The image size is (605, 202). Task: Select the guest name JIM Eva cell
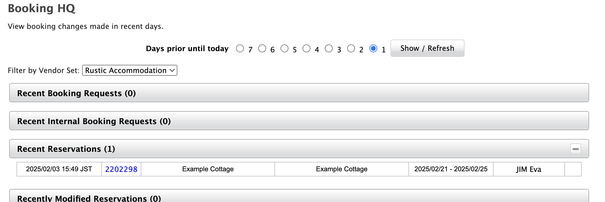pyautogui.click(x=528, y=169)
